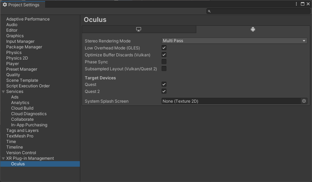Uncheck Optimize Buffer Discards (Vulkan)
The image size is (312, 182).
(164, 55)
